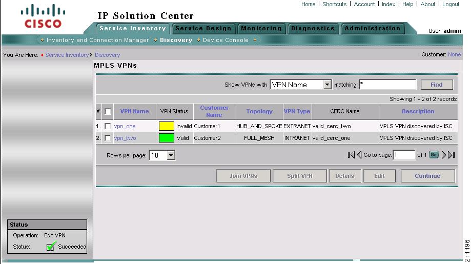This screenshot has height=264, width=471.
Task: Click the Logout link
Action: point(450,4)
